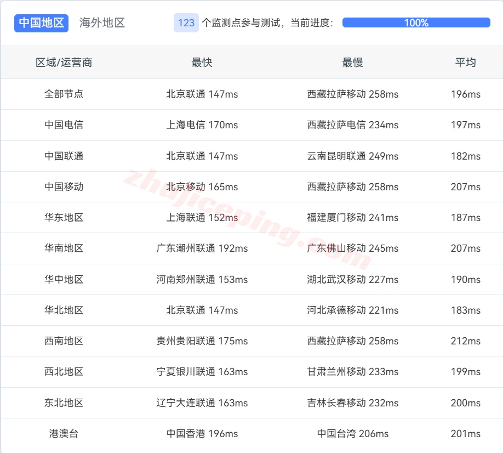The width and height of the screenshot is (503, 453).
Task: Select the 华中地区 row label
Action: pos(64,280)
